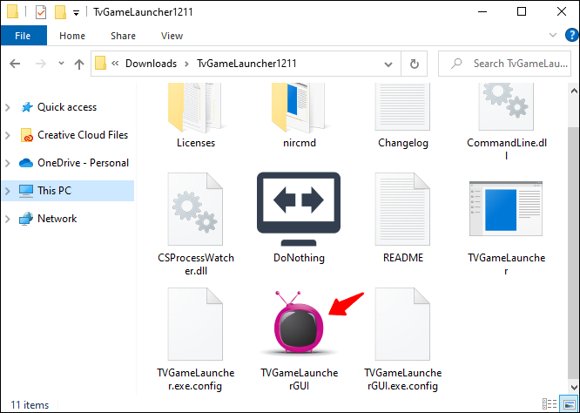The height and width of the screenshot is (413, 580).
Task: Maximize the TvGameLauncher1211 window
Action: (522, 12)
